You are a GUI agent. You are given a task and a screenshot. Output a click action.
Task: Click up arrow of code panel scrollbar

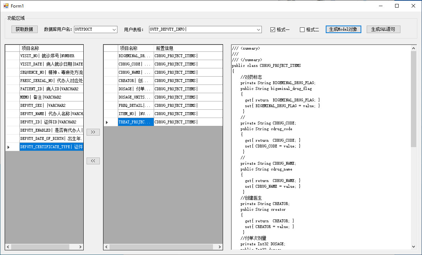coord(413,48)
